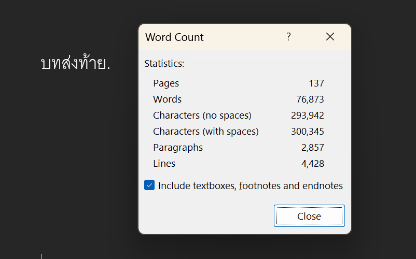The height and width of the screenshot is (259, 416).
Task: Close the dialog using the X icon
Action: 330,37
